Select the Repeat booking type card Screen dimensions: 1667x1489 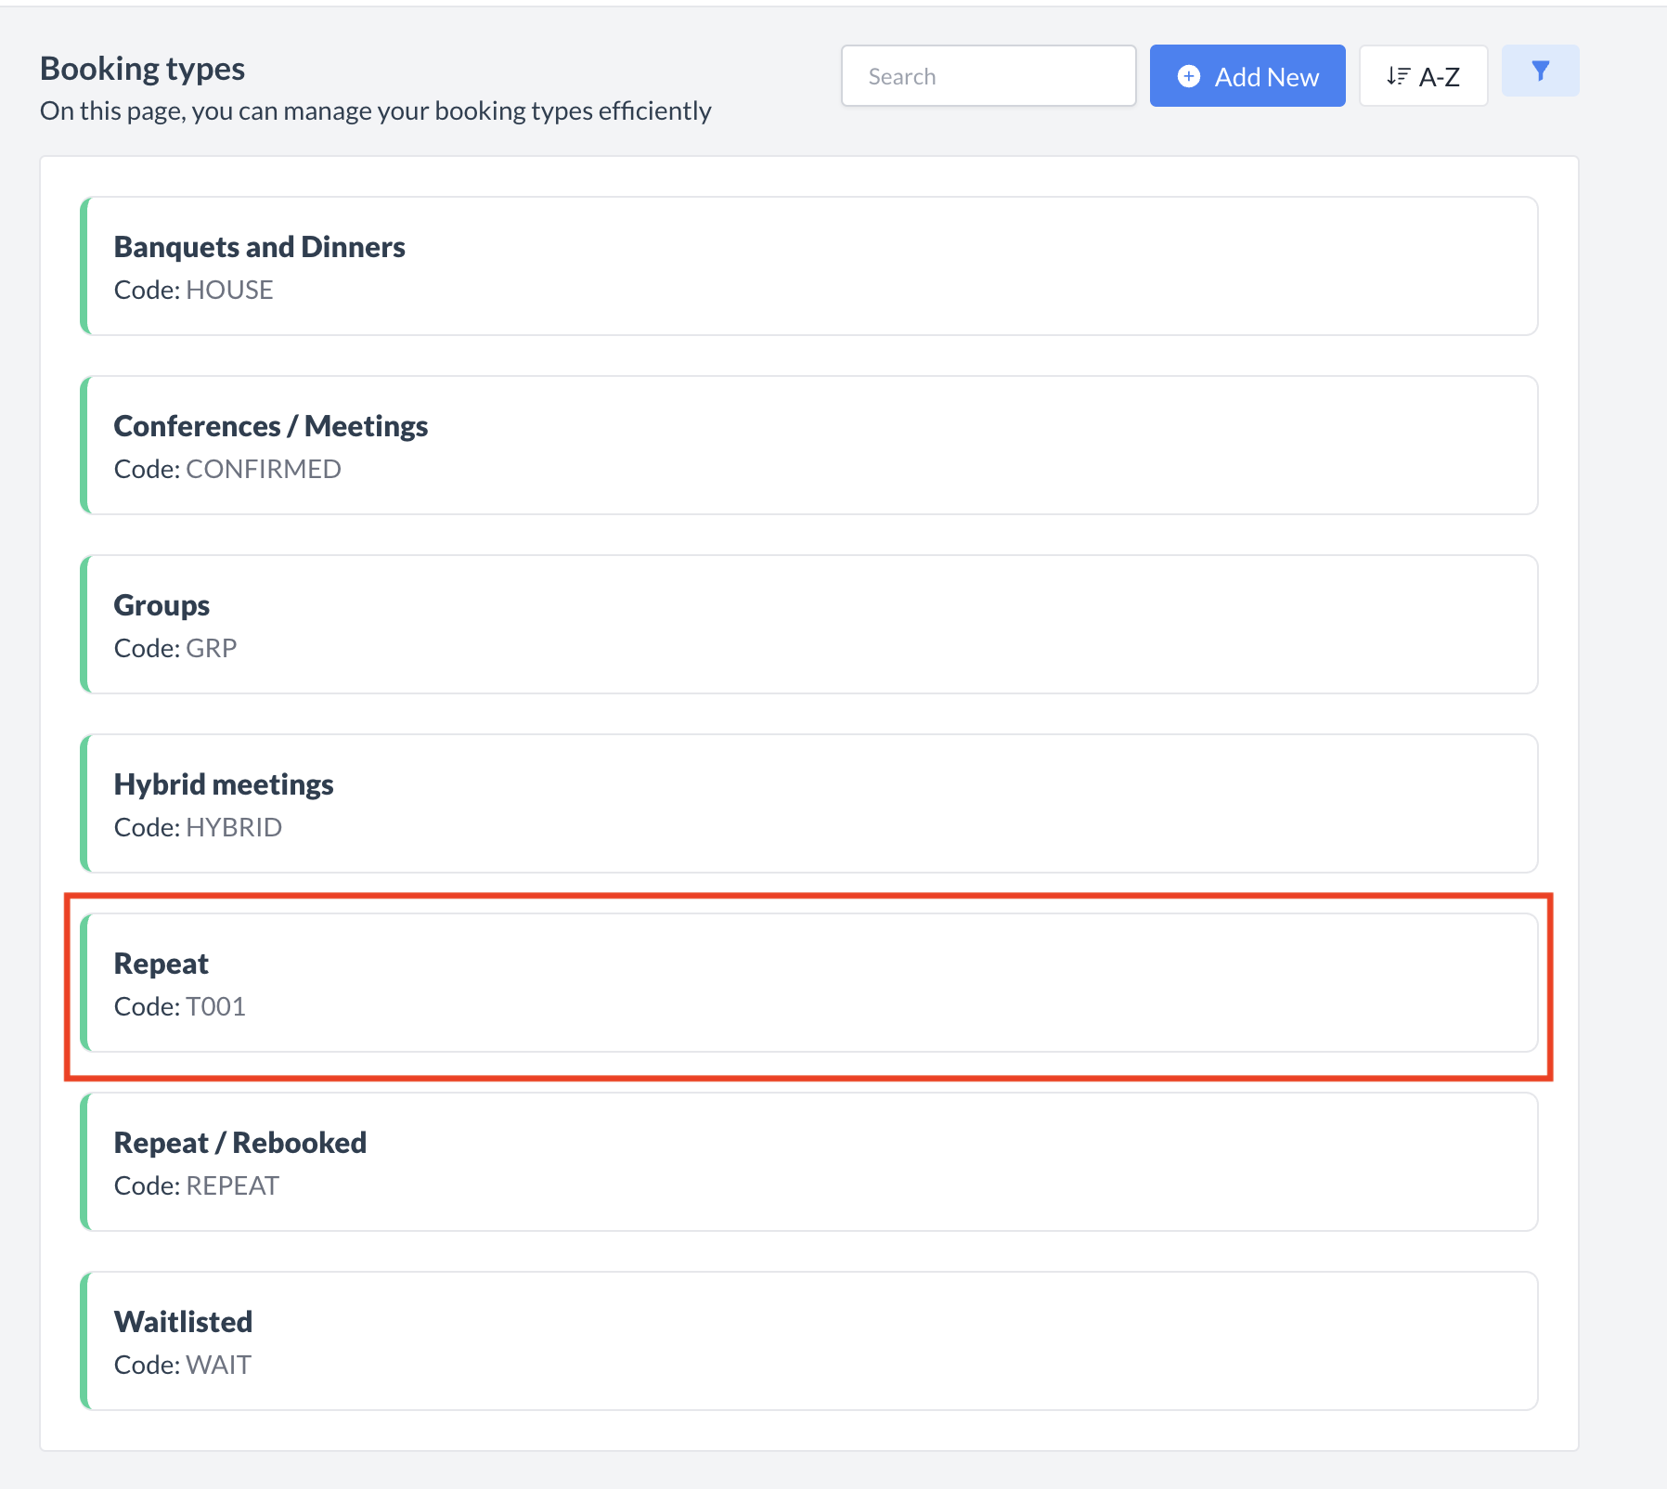coord(810,983)
